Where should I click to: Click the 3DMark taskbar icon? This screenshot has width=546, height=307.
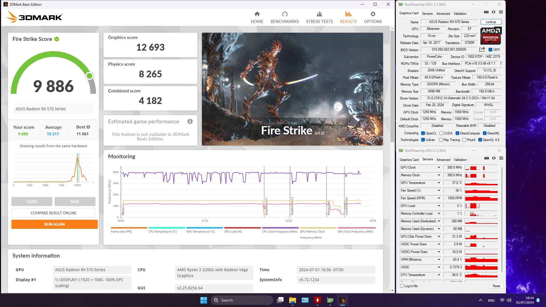(342, 300)
